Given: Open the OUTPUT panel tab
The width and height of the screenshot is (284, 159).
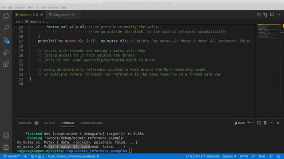Looking at the screenshot, I should tap(49, 123).
